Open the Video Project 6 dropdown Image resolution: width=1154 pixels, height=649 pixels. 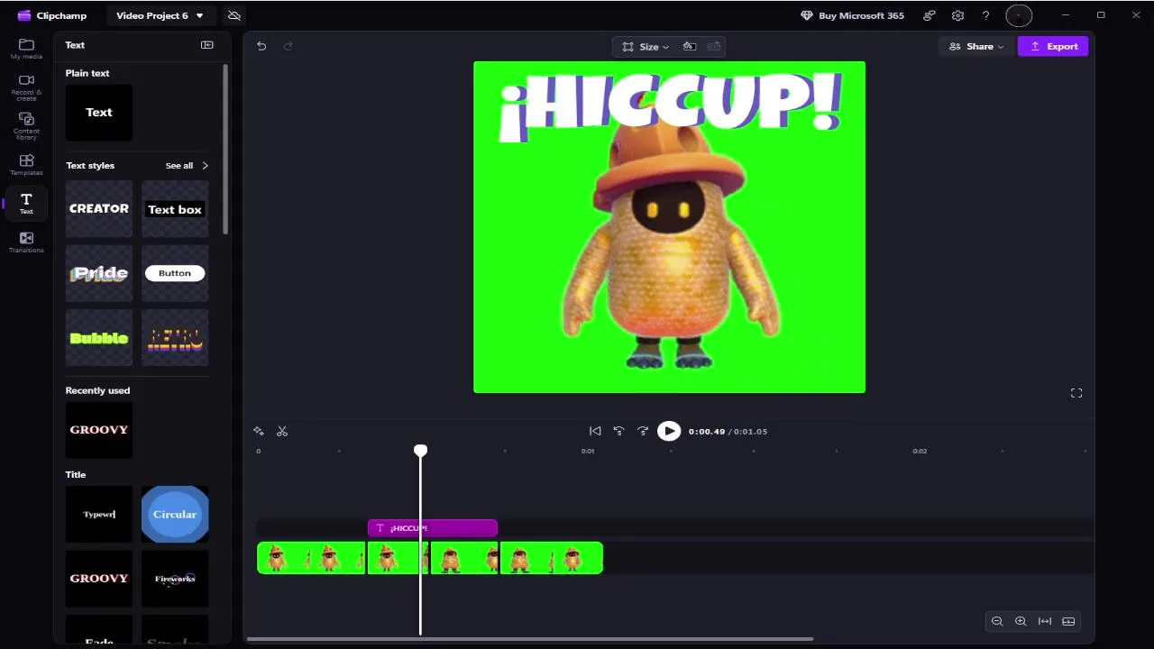160,15
